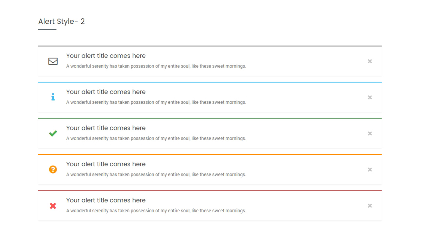Dismiss the envelope alert with its close X
The image size is (421, 237).
point(370,61)
